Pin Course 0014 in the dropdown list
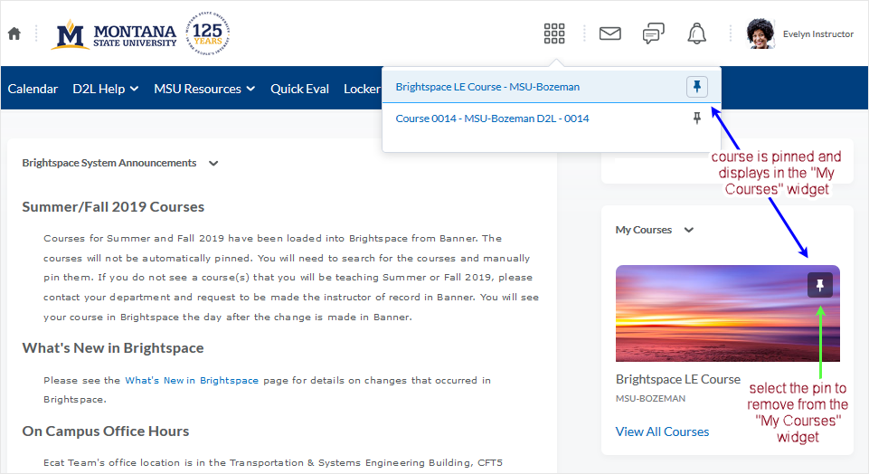869x474 pixels. (697, 118)
